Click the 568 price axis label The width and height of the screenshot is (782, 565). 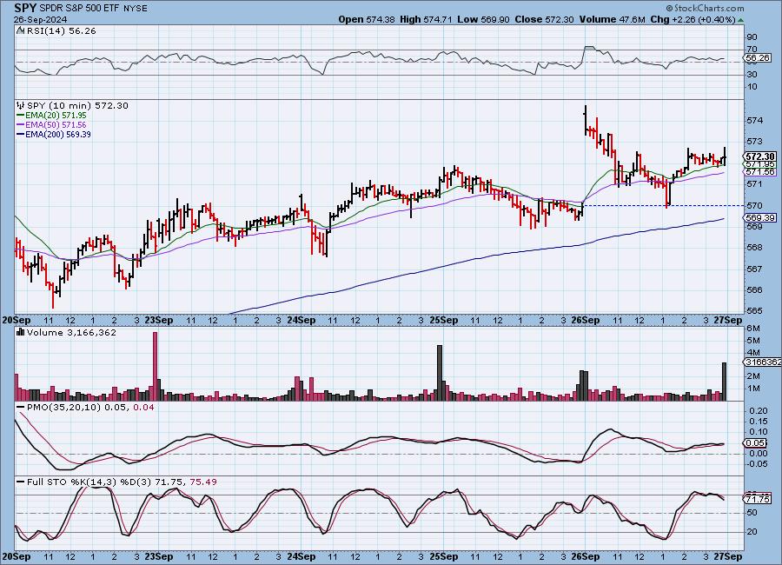[754, 248]
